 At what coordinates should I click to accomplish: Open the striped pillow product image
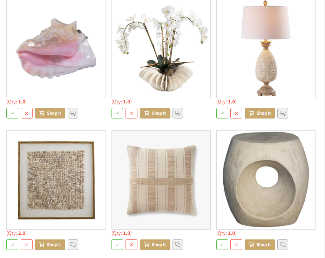tap(161, 180)
